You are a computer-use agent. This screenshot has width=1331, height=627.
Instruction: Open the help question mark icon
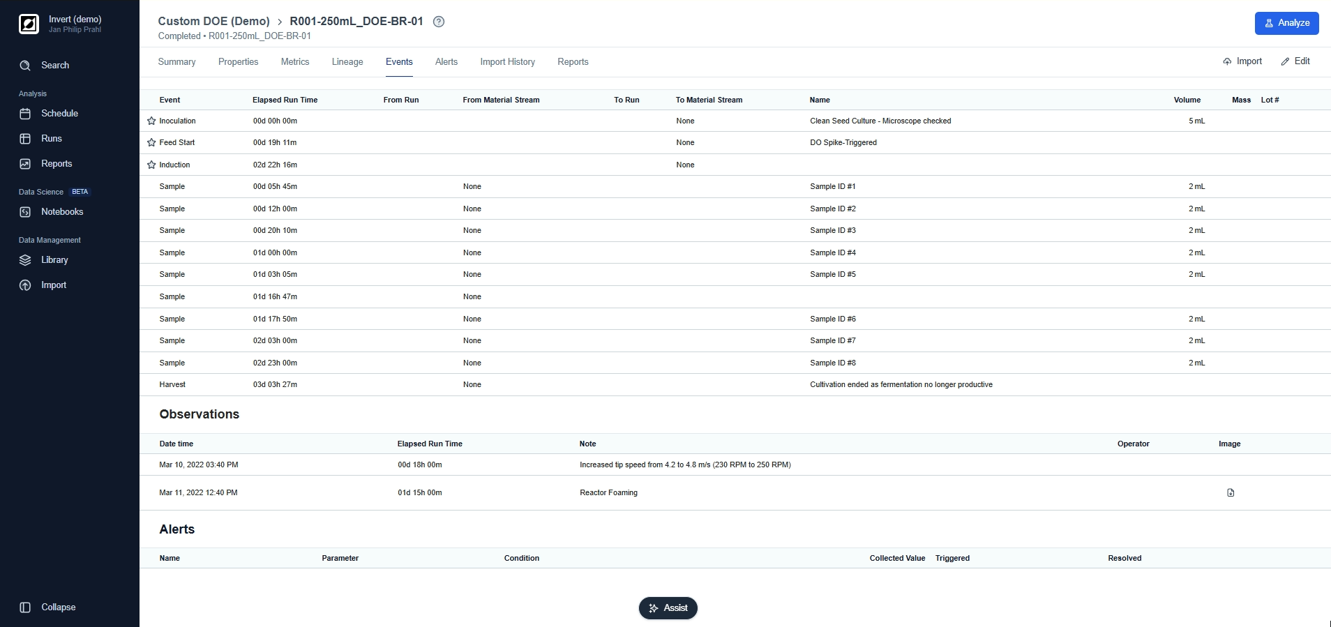(x=439, y=22)
